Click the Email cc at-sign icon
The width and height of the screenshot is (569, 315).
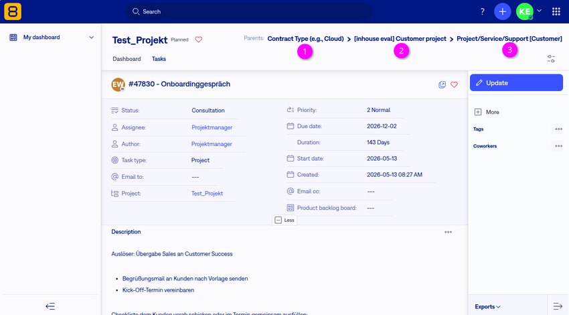coord(291,192)
